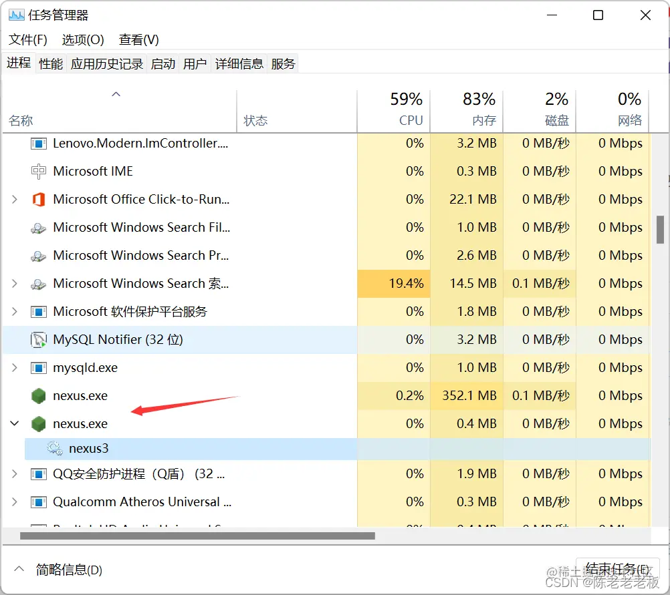Switch to the 服务 tab
This screenshot has height=595, width=670.
(x=284, y=64)
